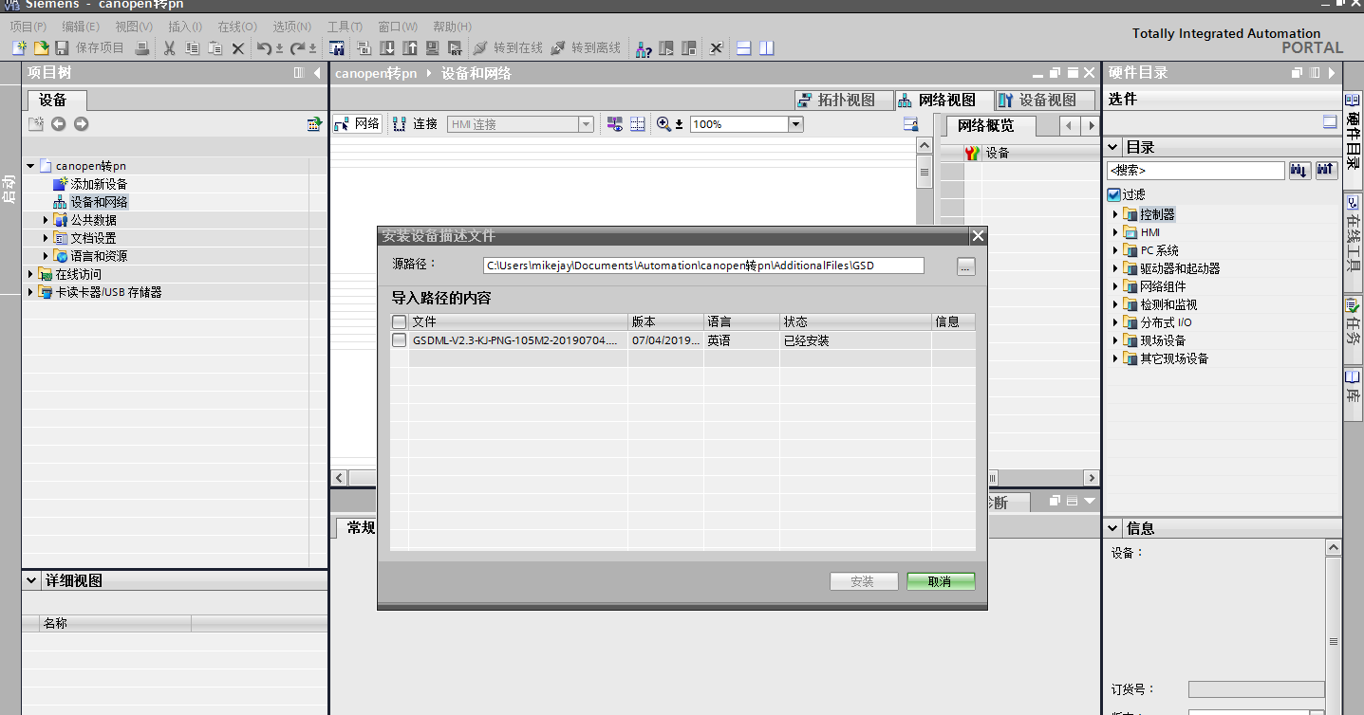Image resolution: width=1364 pixels, height=715 pixels.
Task: Click the horizontal split editor icon
Action: 744,47
